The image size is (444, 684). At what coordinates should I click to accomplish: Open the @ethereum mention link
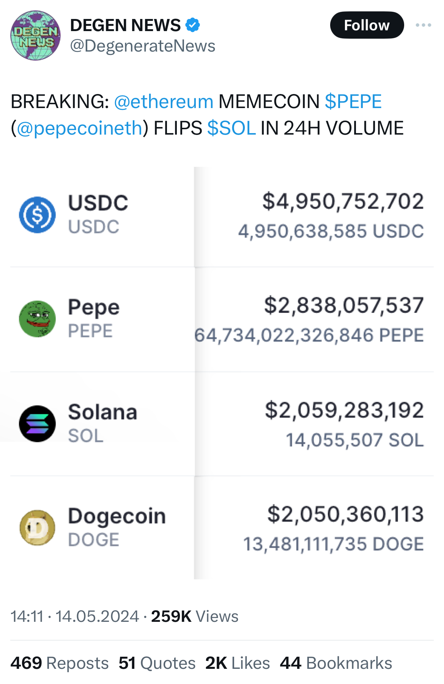click(x=164, y=102)
